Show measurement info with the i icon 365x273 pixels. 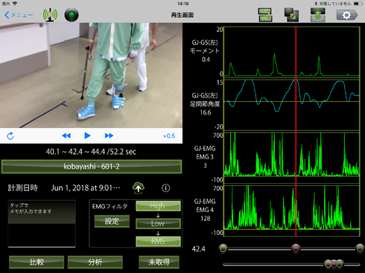166,188
